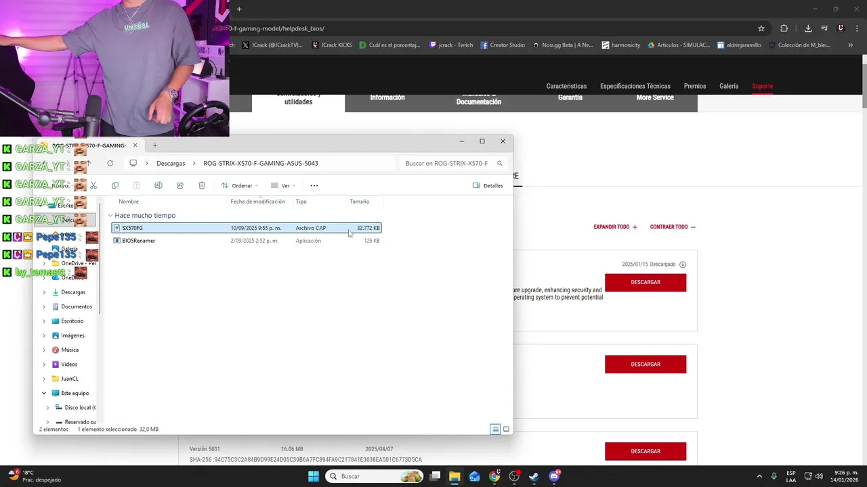
Task: Click info icon beside Descargado label
Action: (x=683, y=264)
